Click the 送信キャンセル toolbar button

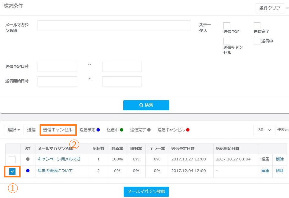click(x=58, y=130)
